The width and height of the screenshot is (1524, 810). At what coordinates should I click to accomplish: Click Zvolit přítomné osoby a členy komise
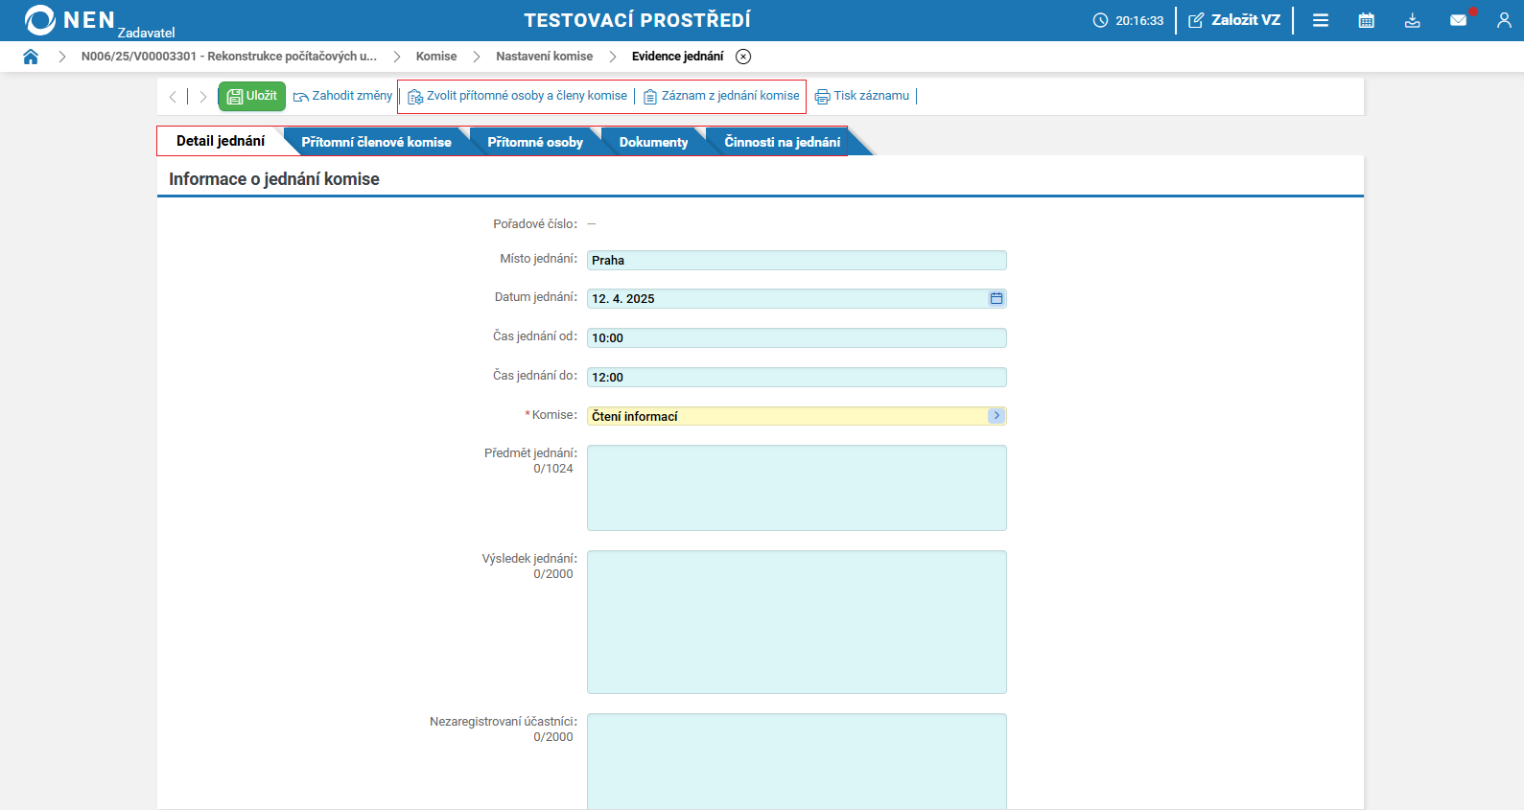coord(518,96)
